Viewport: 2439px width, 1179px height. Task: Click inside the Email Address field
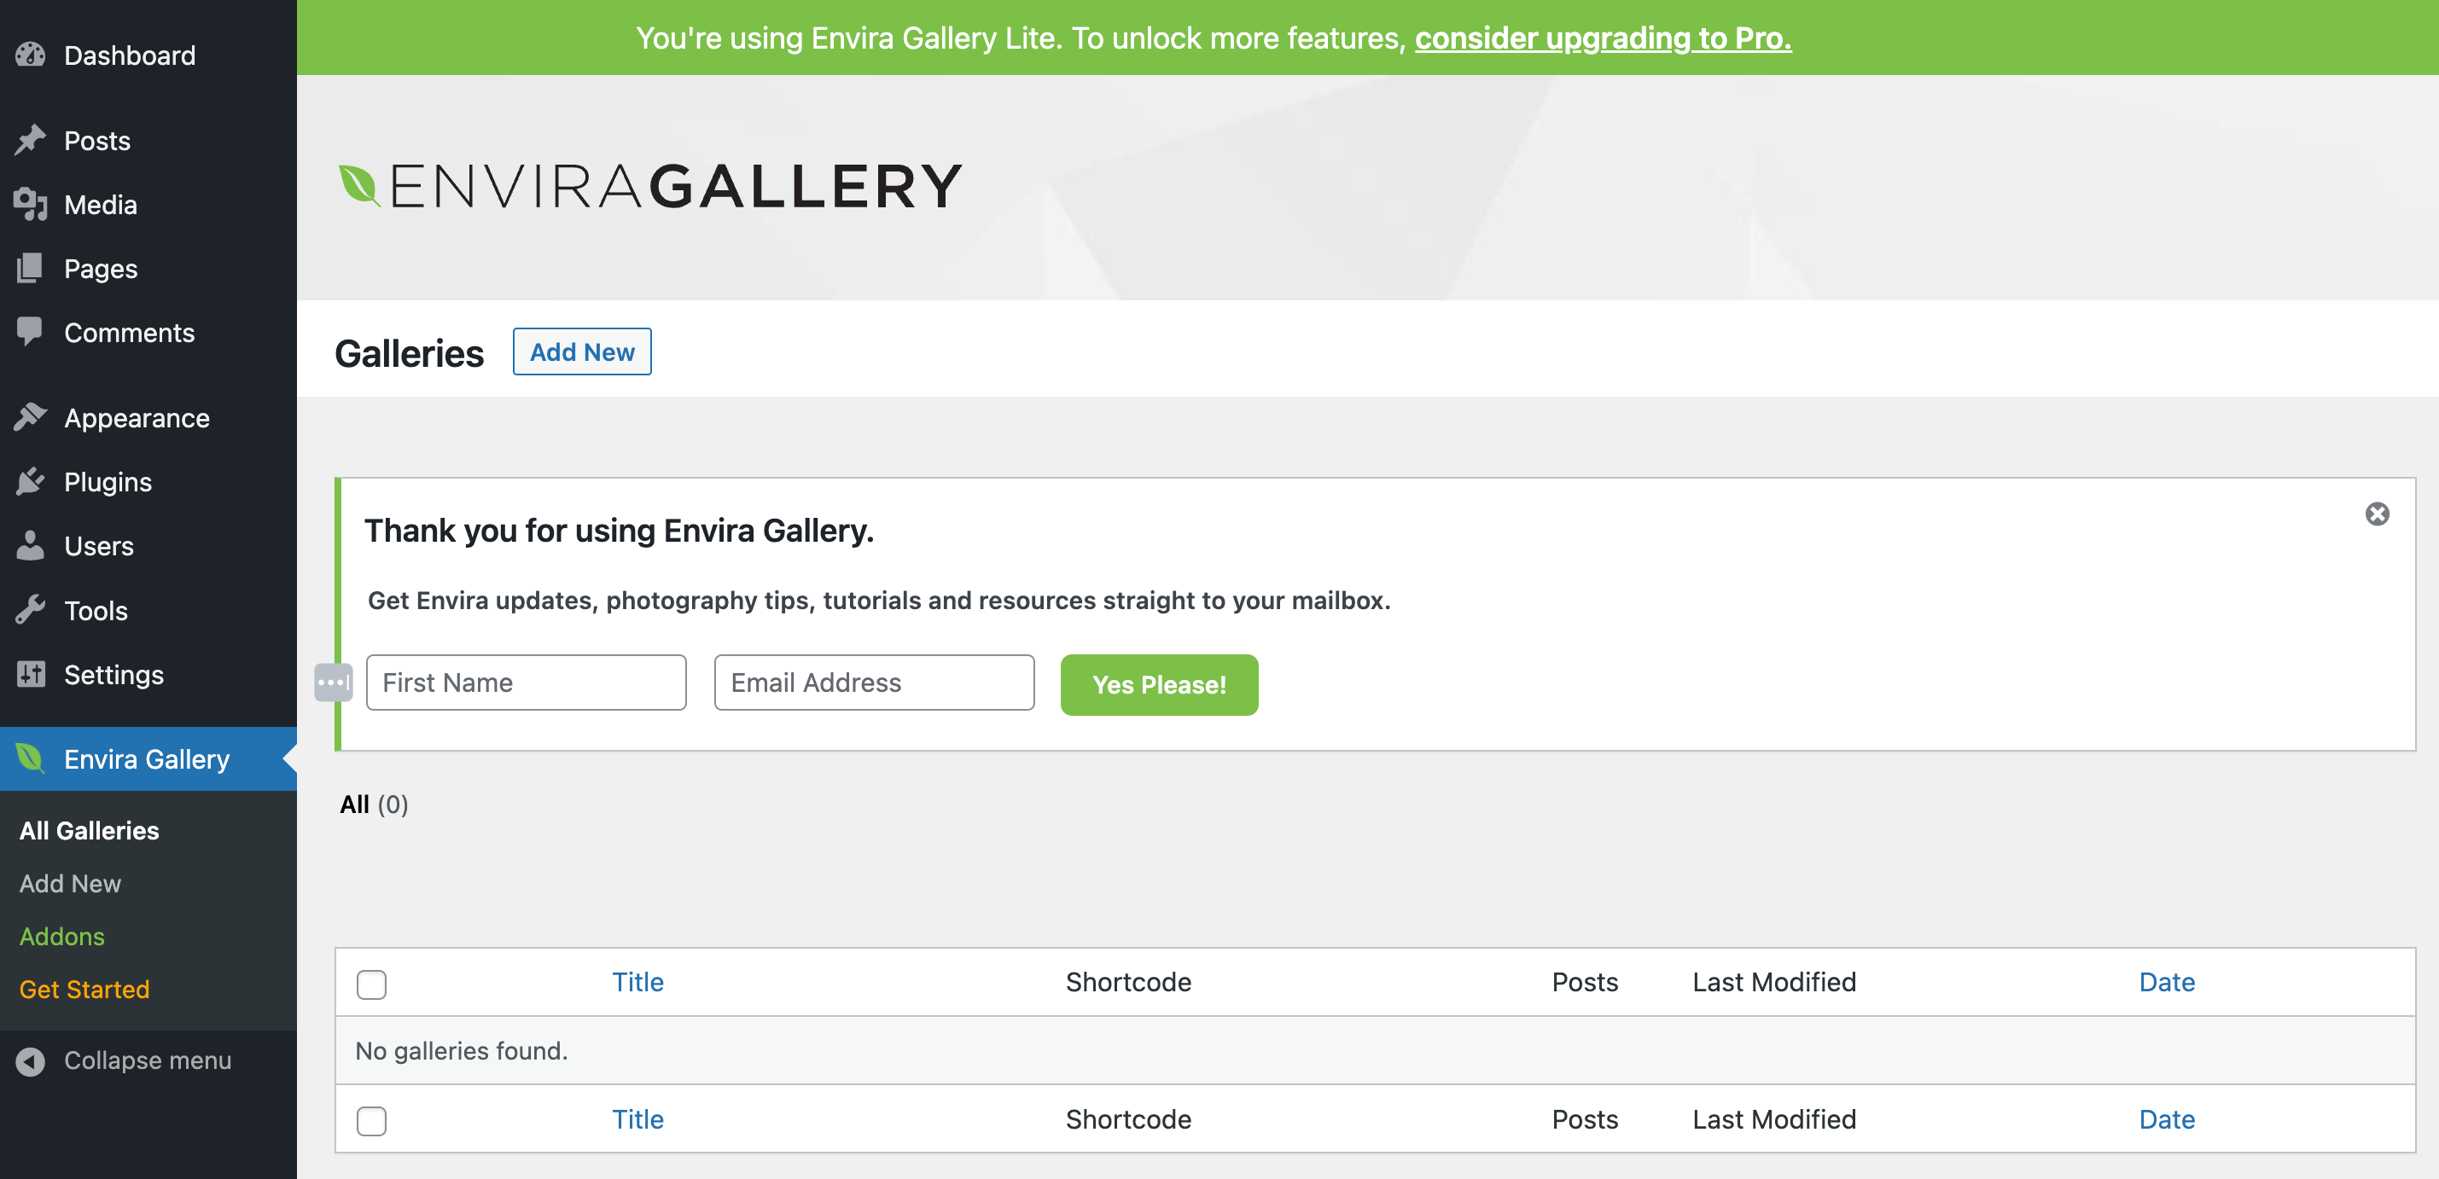pyautogui.click(x=872, y=682)
